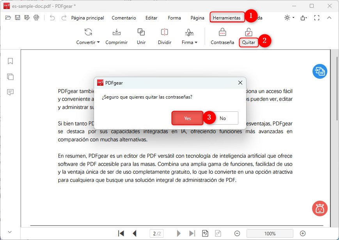Start the blue convert to Word button
The width and height of the screenshot is (339, 240).
point(320,71)
